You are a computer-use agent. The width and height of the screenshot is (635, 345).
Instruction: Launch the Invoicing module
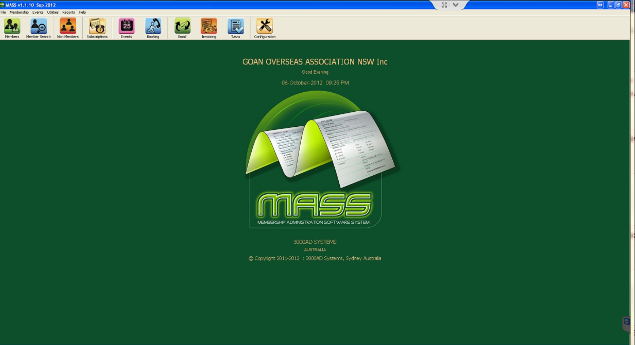209,26
